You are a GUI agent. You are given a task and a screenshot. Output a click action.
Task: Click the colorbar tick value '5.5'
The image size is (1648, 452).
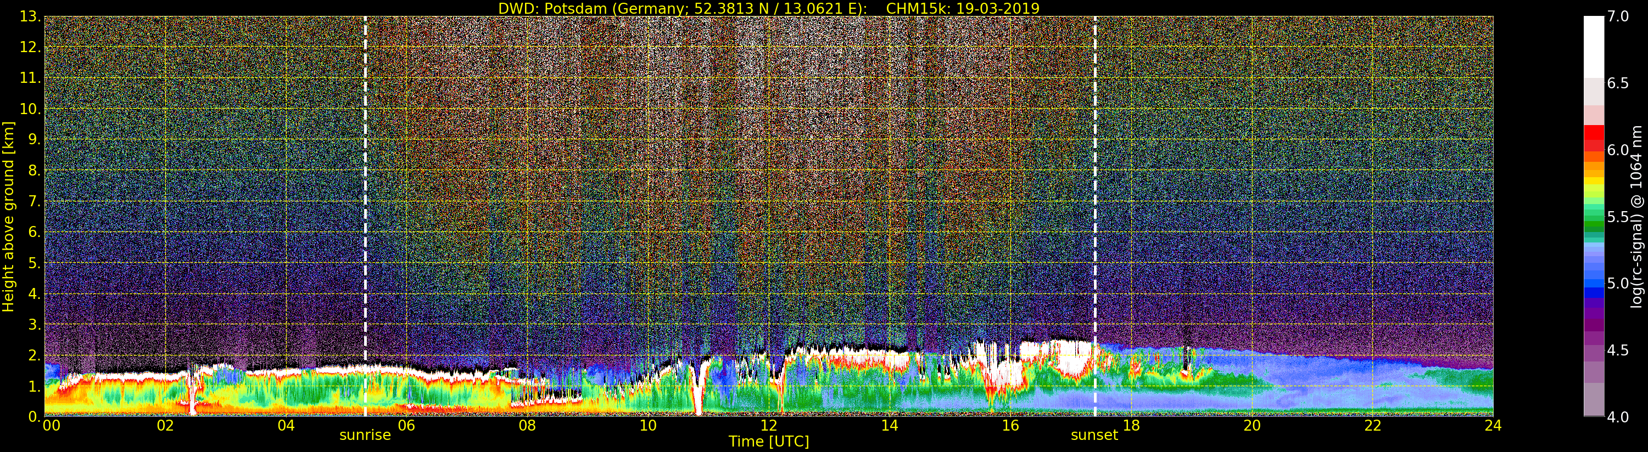[1618, 217]
